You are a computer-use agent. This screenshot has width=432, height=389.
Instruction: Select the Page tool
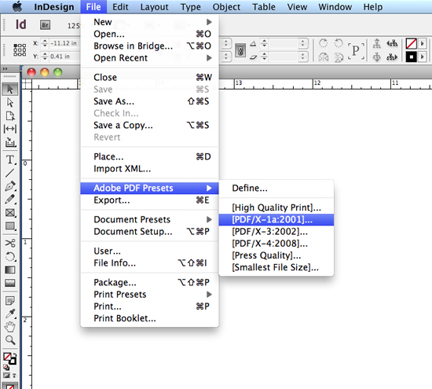10,116
